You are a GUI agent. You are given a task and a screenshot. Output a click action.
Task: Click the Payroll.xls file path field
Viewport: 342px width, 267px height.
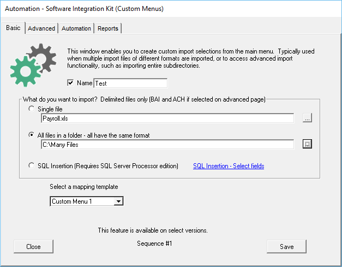click(167, 118)
